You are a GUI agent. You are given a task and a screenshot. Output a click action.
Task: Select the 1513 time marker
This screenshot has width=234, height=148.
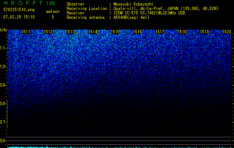point(70,32)
